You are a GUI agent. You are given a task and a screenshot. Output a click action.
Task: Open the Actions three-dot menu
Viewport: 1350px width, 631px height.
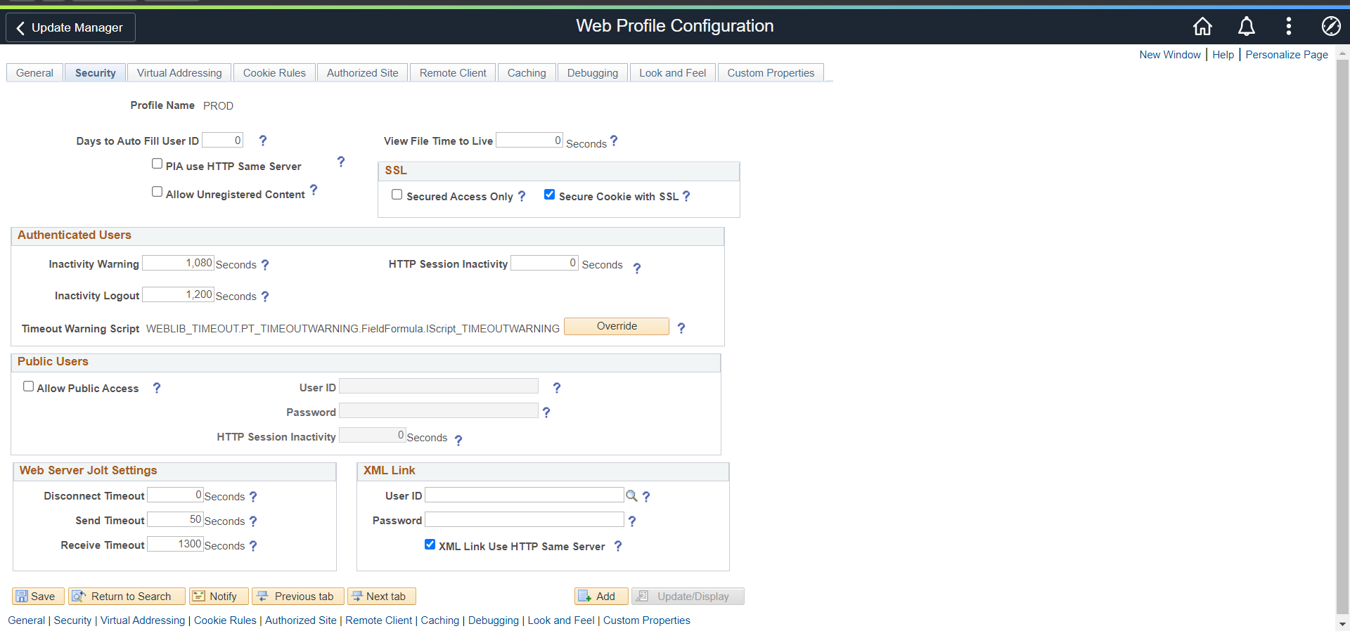click(x=1288, y=27)
